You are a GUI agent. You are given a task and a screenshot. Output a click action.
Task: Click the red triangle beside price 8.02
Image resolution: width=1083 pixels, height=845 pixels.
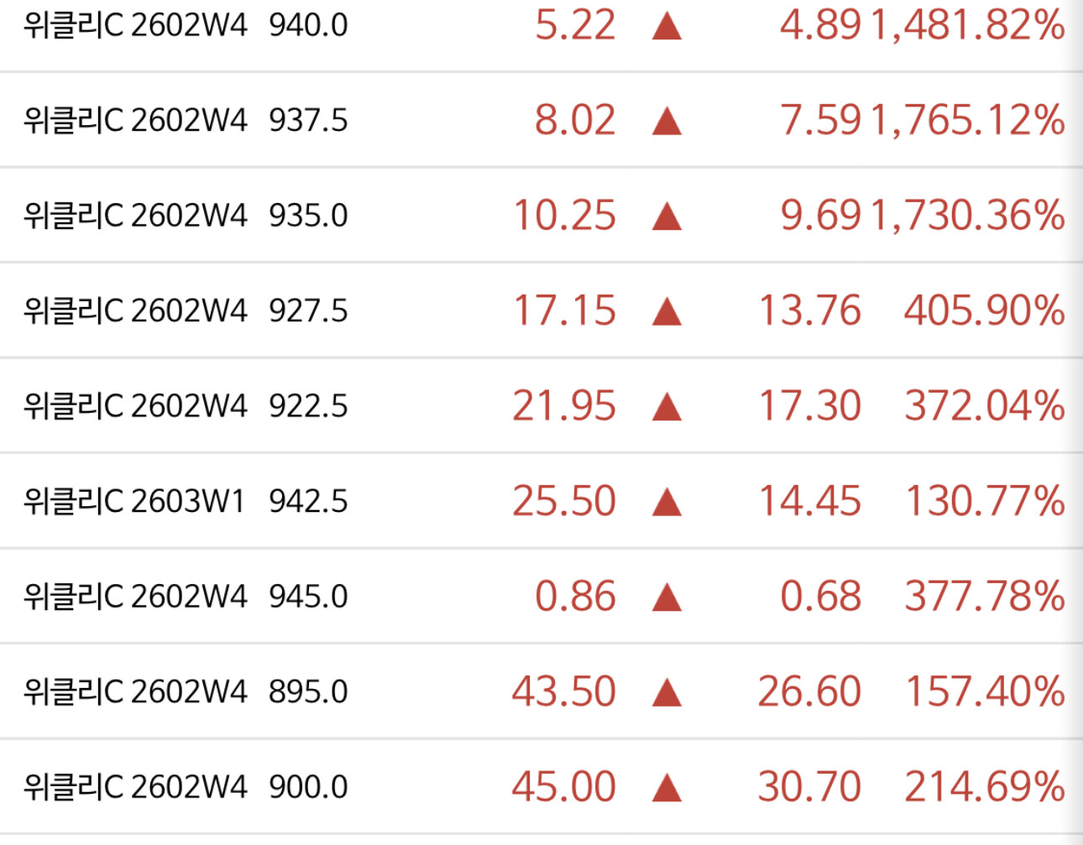coord(667,122)
